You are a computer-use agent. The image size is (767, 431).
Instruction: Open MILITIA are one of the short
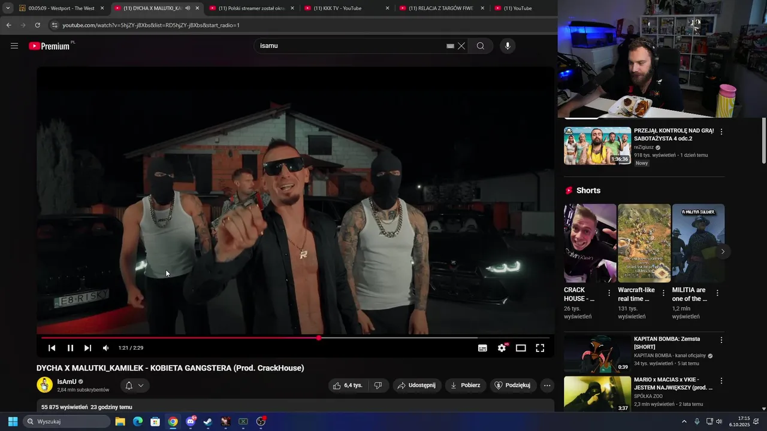(x=698, y=243)
